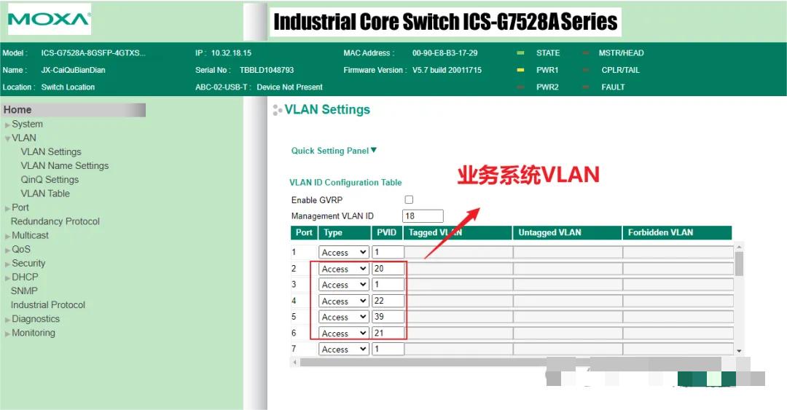Open Type dropdown for port 7

coord(344,349)
